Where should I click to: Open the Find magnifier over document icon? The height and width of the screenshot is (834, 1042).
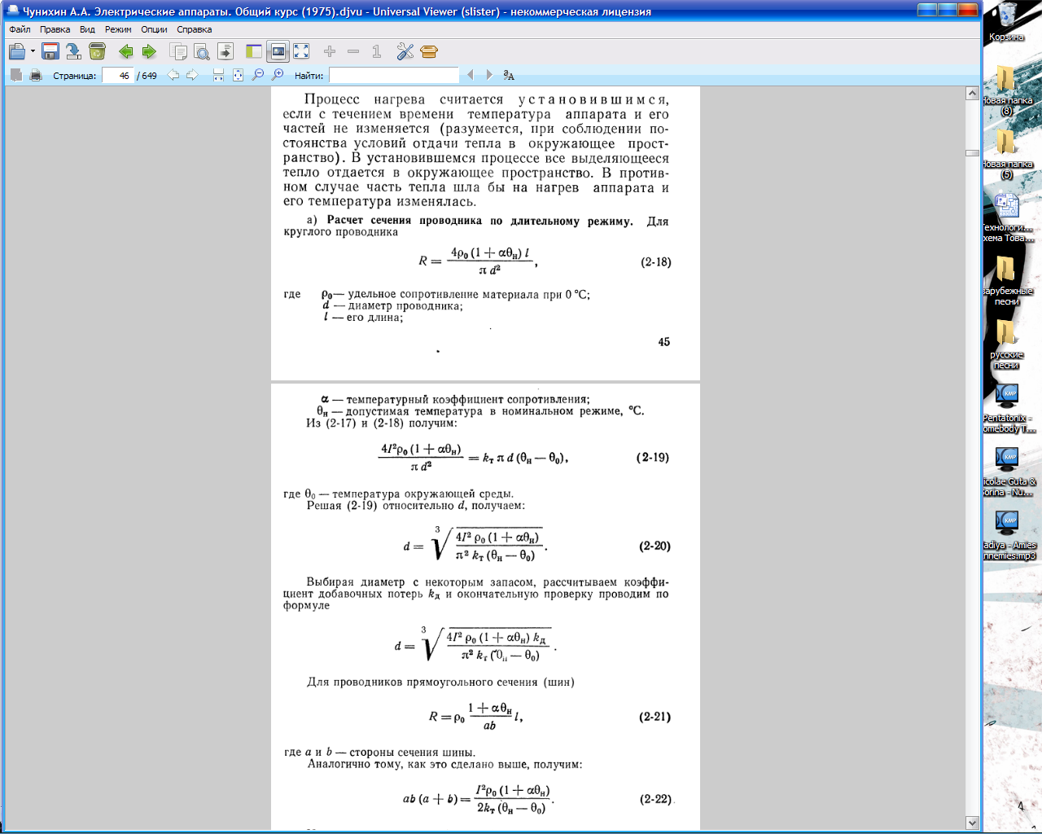click(202, 51)
